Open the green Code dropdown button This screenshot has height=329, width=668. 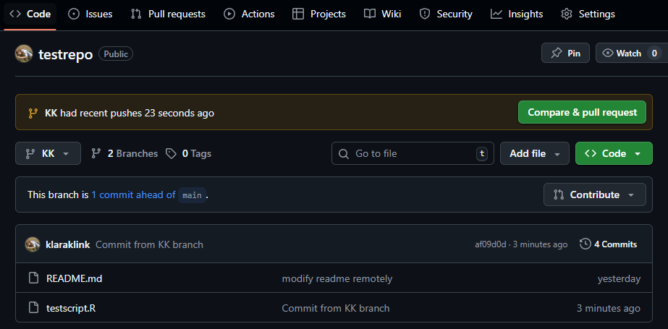(613, 153)
